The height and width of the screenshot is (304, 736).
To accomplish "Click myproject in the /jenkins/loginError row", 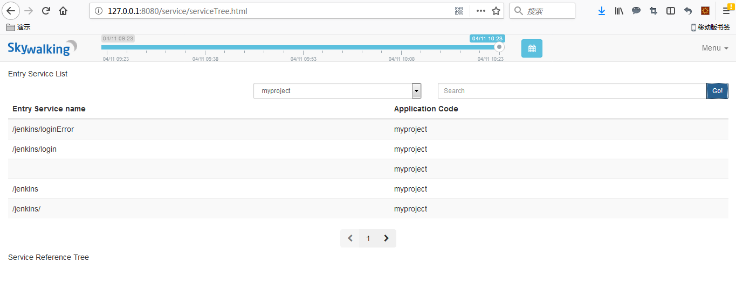I will point(410,129).
